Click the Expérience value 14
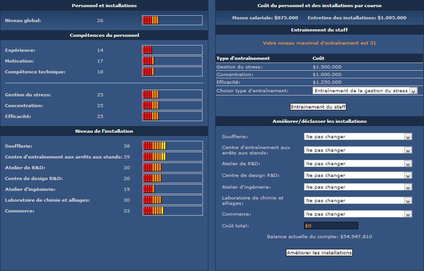Viewport: 424px width, 271px height. click(x=100, y=50)
